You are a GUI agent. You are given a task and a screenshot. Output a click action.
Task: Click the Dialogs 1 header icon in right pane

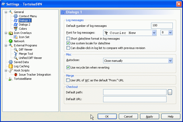pyautogui.click(x=63, y=12)
